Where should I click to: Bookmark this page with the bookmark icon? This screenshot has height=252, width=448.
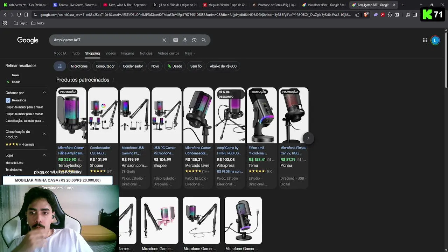tap(26, 15)
